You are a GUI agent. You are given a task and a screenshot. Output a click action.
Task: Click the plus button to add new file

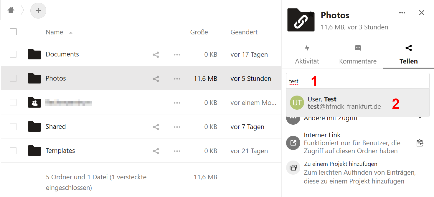coord(38,11)
